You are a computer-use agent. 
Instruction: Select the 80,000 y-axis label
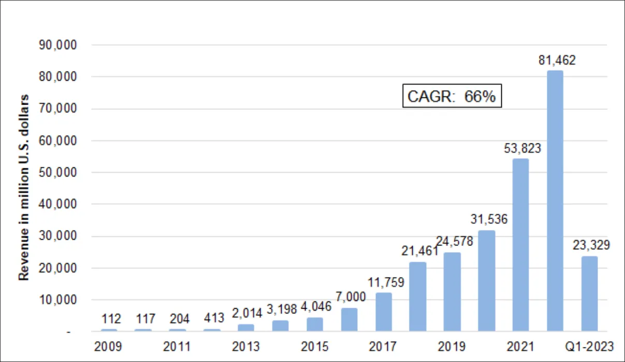(x=59, y=77)
